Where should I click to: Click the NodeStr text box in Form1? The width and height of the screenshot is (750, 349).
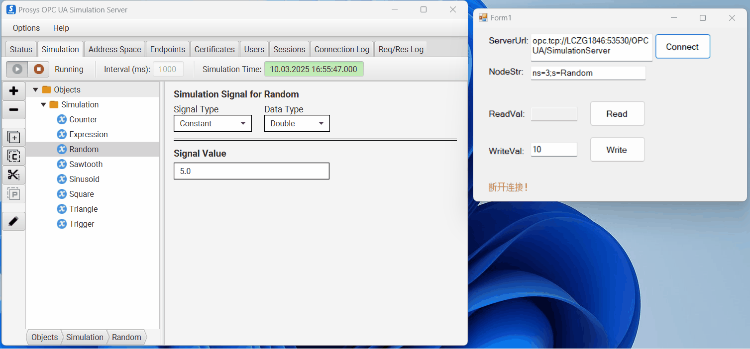pyautogui.click(x=588, y=73)
